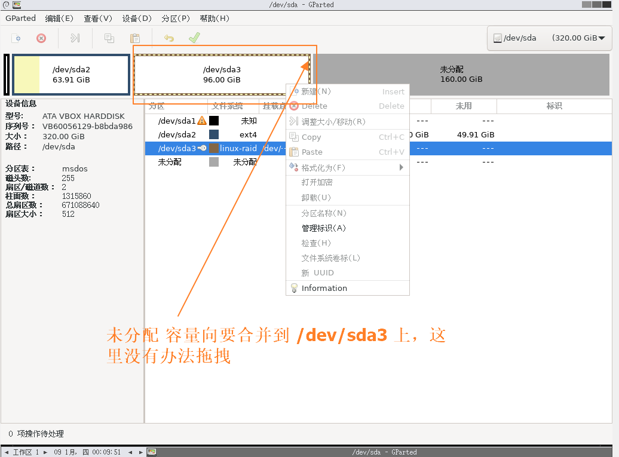Click the 工作区 1 workspace label
The image size is (619, 457).
tap(26, 452)
